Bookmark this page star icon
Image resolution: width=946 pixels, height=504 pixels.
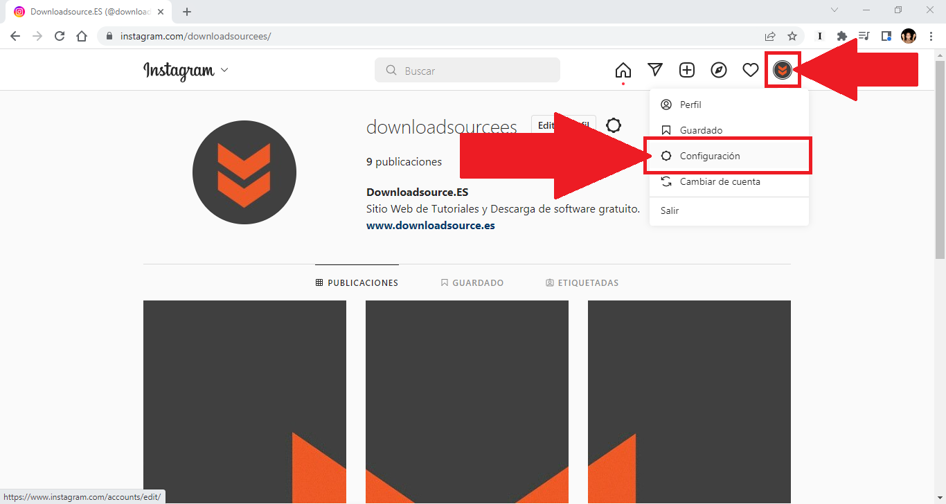pyautogui.click(x=792, y=36)
